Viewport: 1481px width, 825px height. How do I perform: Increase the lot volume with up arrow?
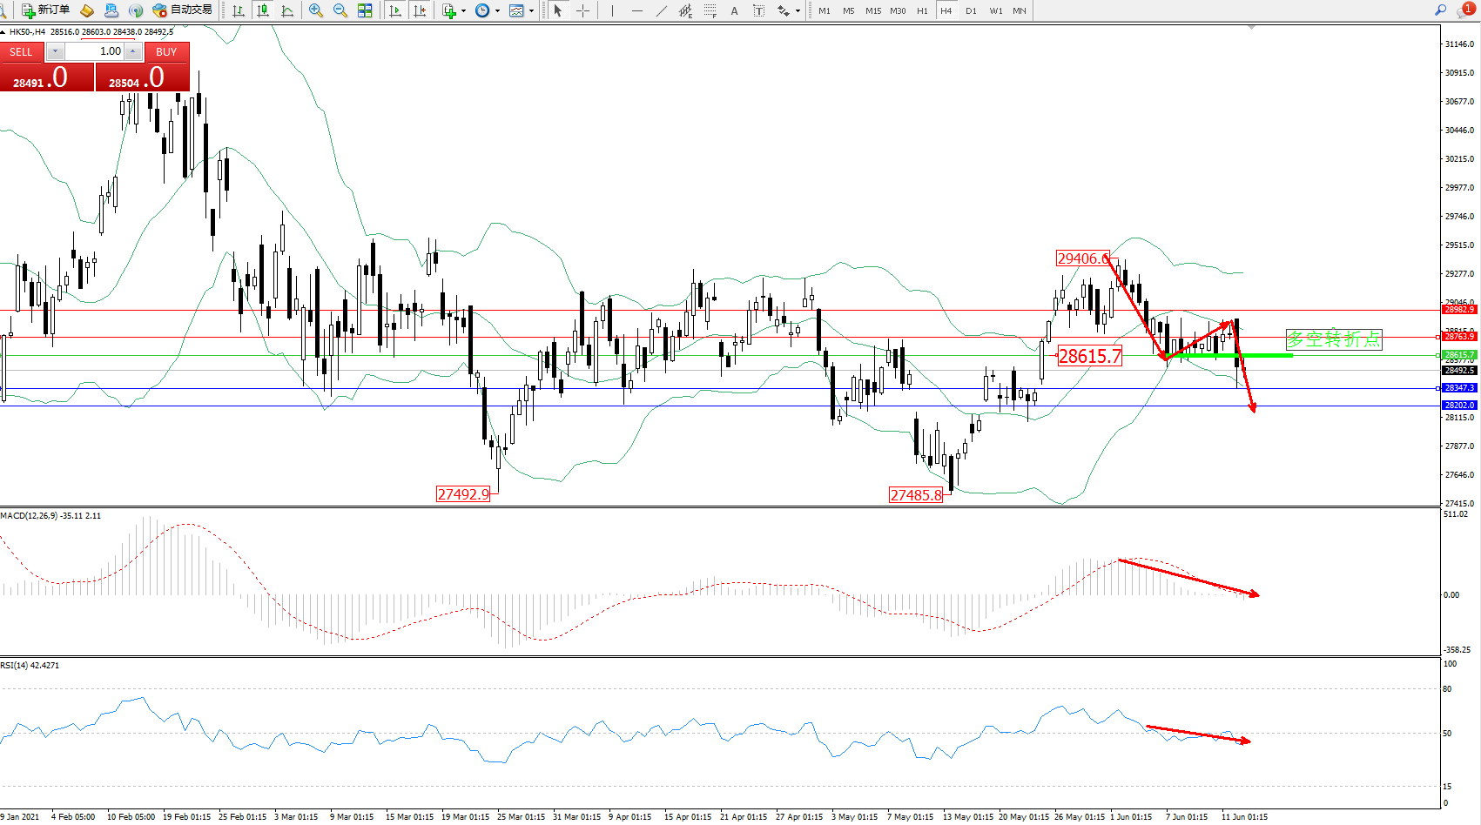[132, 51]
